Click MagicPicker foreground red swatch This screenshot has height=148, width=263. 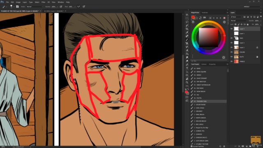click(193, 17)
